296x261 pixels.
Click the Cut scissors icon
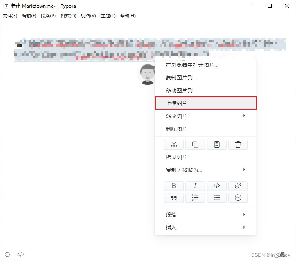174,145
